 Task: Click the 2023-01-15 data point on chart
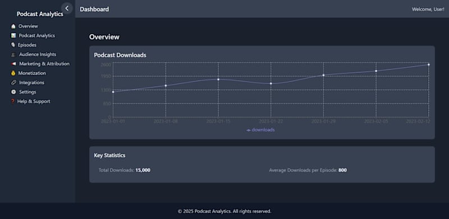(218, 80)
